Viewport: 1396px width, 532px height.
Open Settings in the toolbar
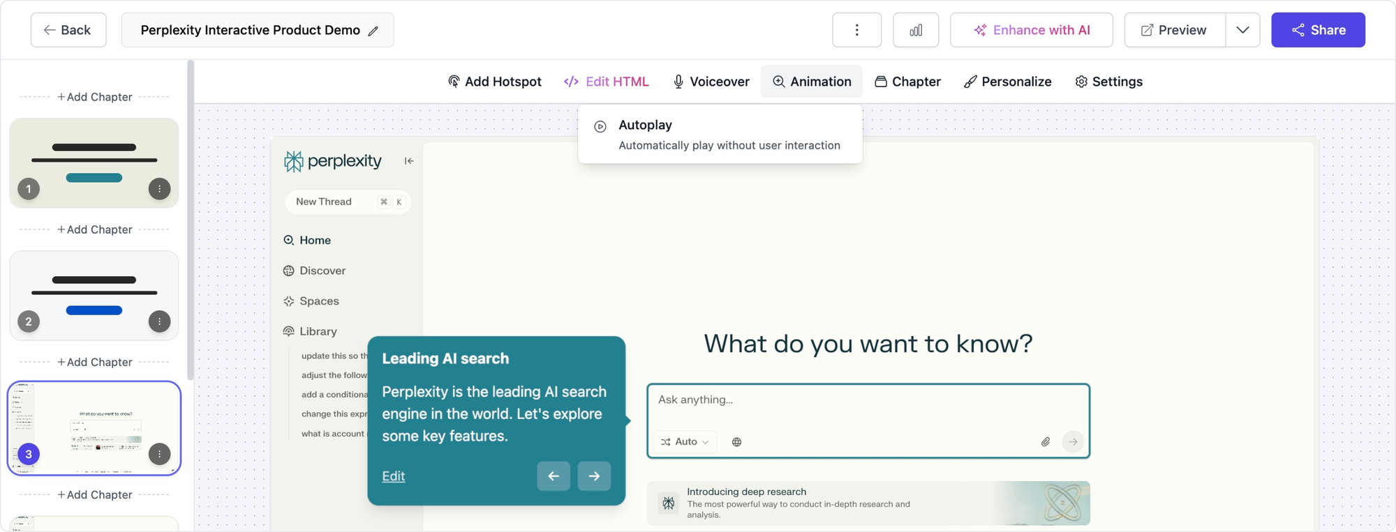(1108, 82)
